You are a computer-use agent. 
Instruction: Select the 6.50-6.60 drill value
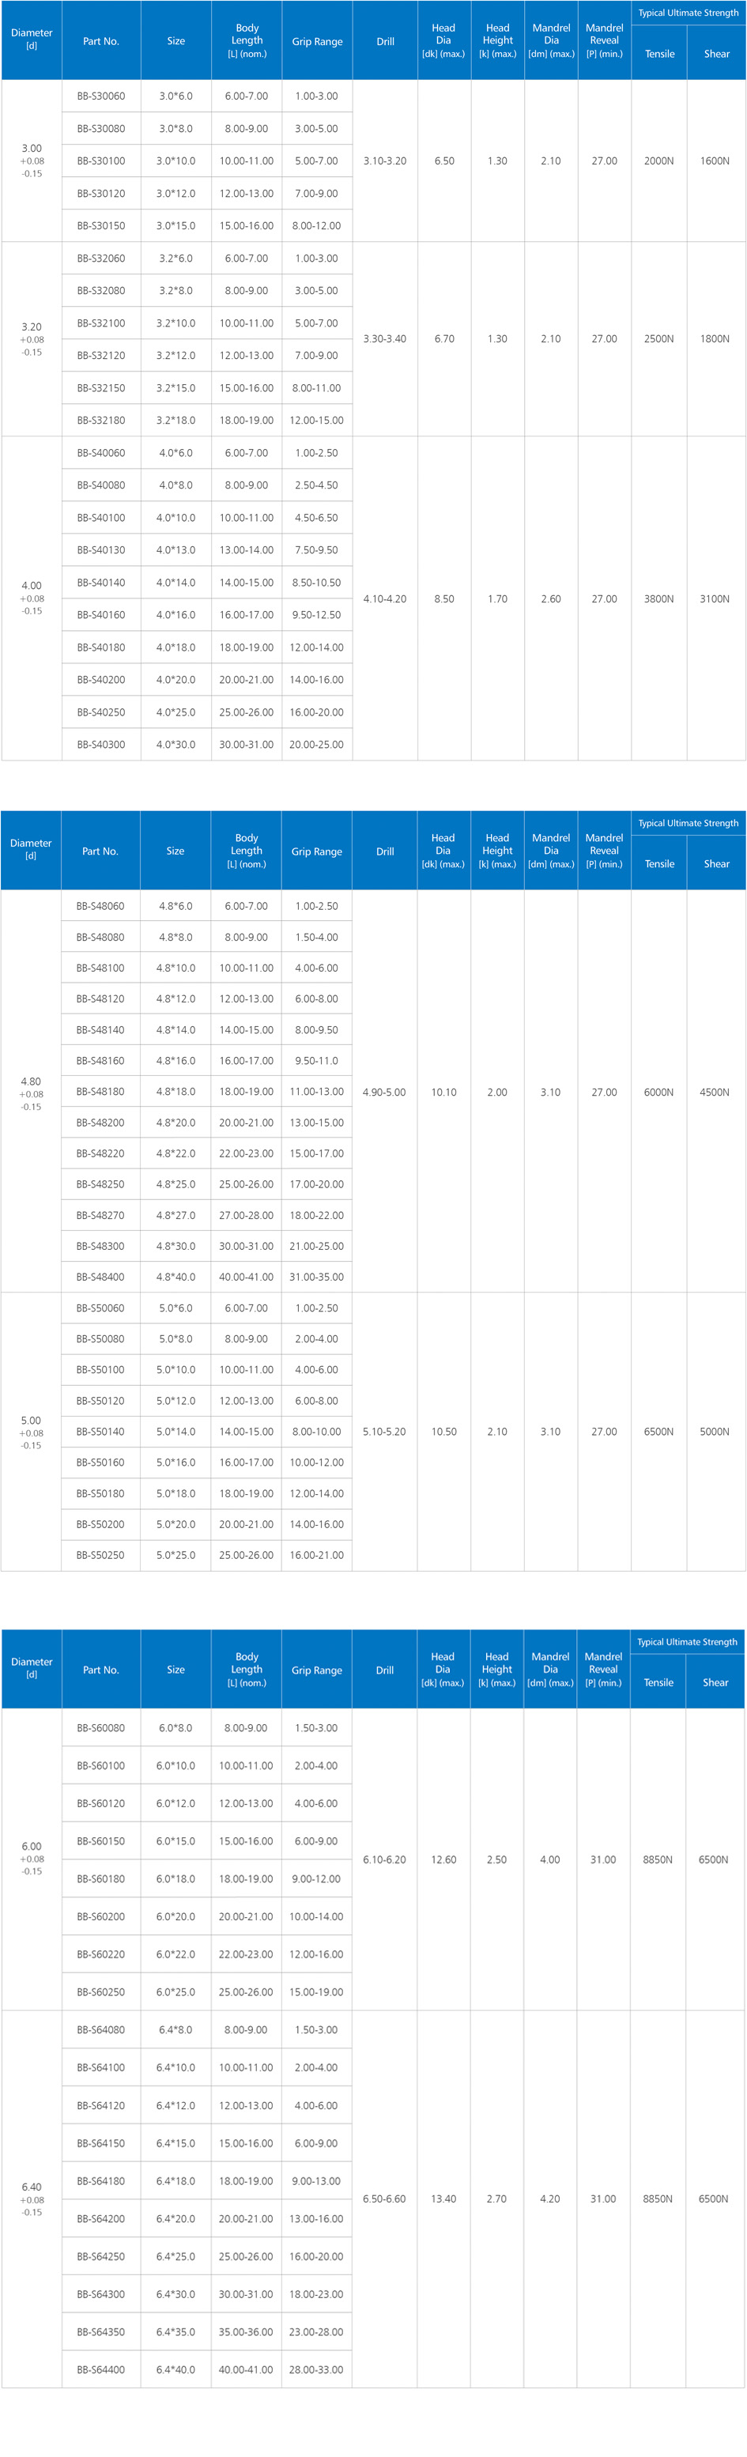pos(383,2198)
